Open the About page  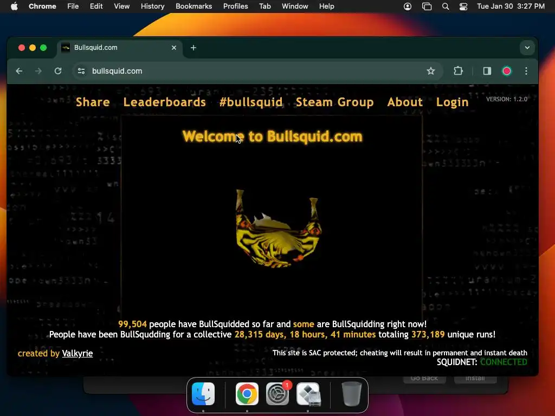click(405, 102)
